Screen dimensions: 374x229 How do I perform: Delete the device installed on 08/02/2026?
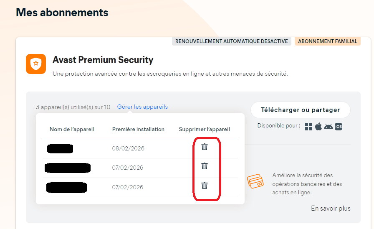tap(205, 147)
